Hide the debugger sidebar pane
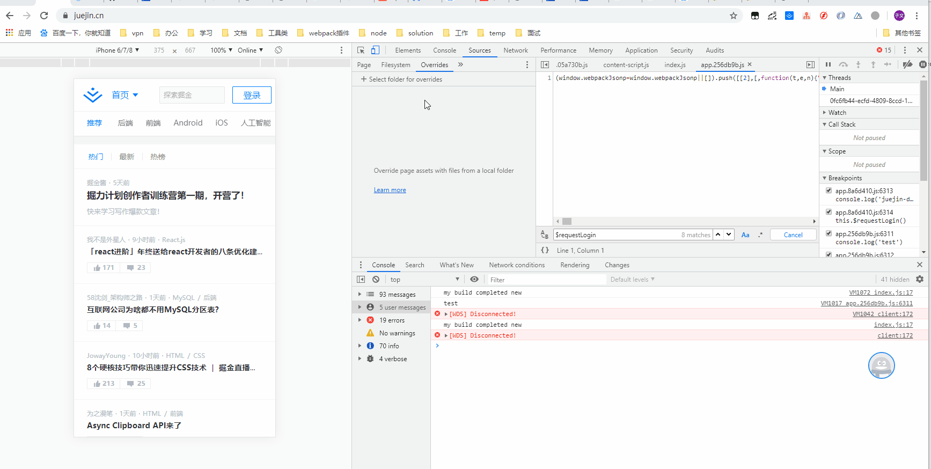 tap(810, 64)
